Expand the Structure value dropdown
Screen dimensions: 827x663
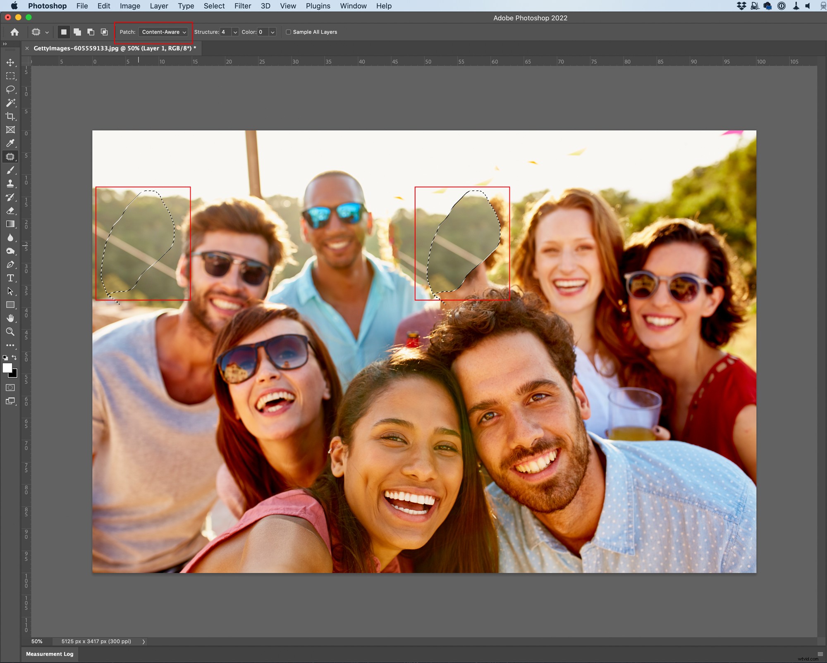(x=234, y=32)
